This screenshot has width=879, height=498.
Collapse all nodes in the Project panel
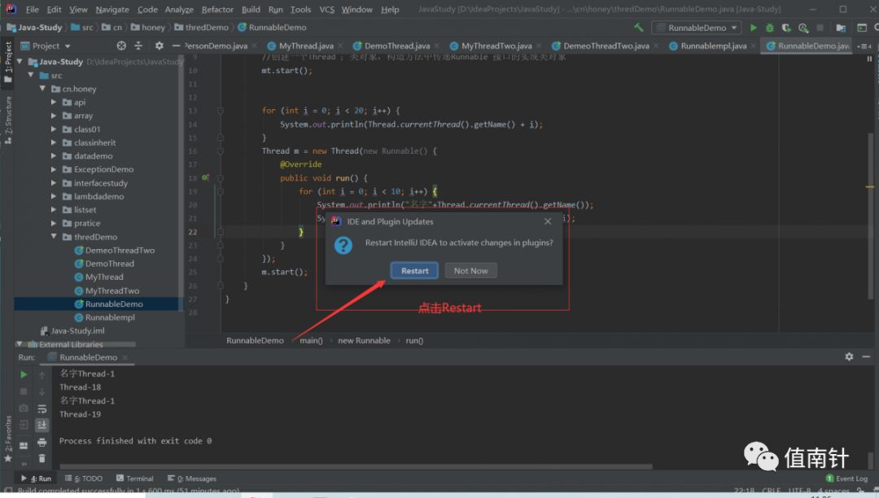tap(138, 46)
